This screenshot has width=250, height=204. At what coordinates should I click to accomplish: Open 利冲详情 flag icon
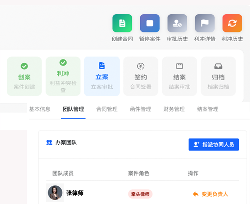tap(205, 23)
